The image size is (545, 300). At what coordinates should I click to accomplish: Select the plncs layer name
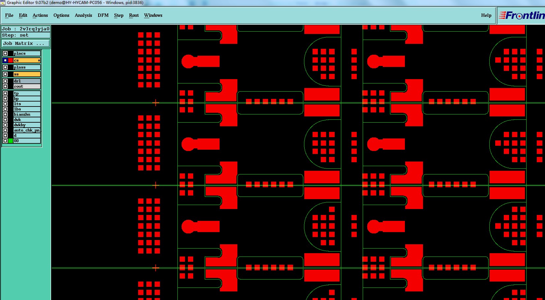[x=27, y=53]
